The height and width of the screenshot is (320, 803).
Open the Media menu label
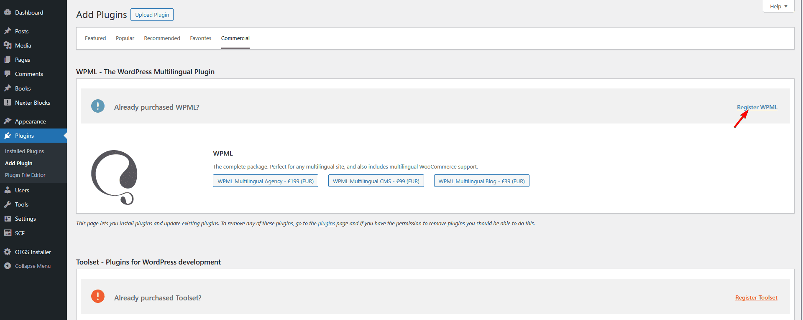23,45
